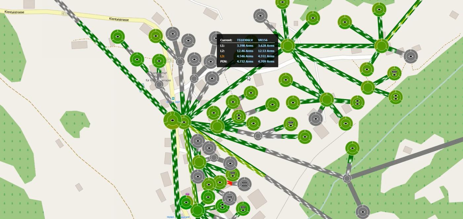Click the green node with battery icon bottom right
This screenshot has height=219, width=463.
(243, 208)
